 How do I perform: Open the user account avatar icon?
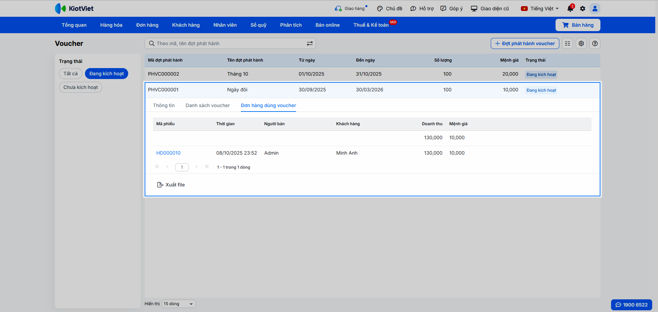(595, 9)
